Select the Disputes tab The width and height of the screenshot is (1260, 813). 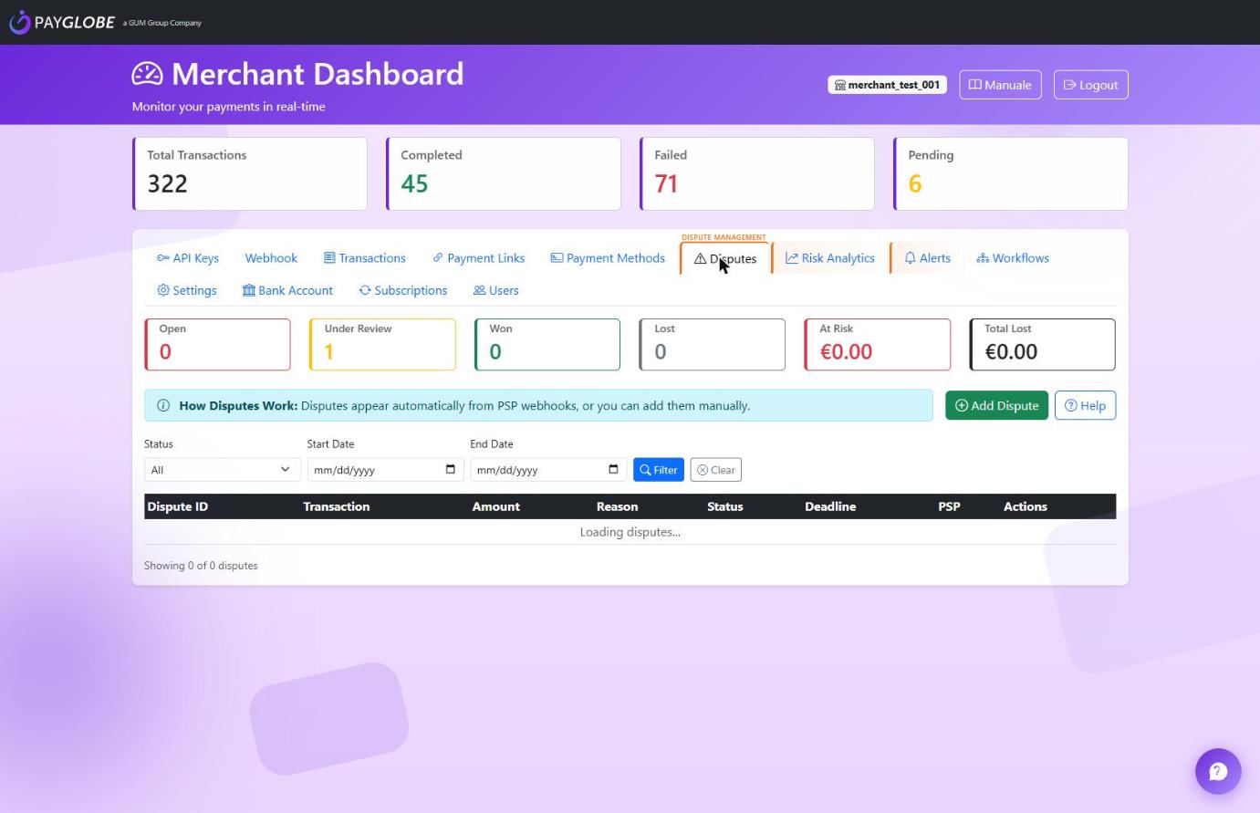pos(725,258)
